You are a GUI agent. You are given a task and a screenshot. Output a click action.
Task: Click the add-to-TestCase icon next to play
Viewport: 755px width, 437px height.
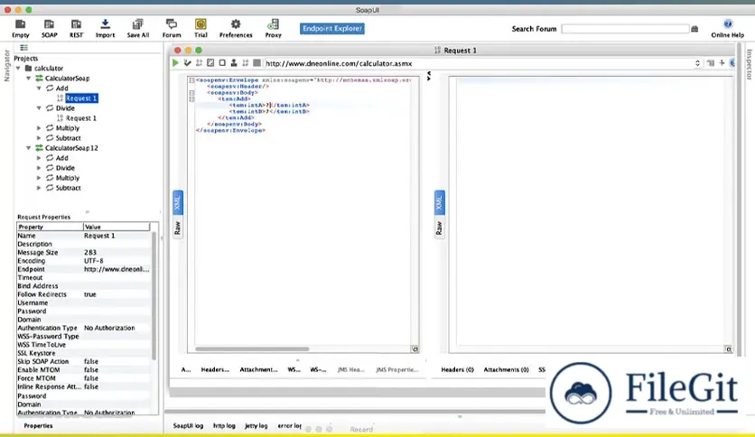click(187, 63)
